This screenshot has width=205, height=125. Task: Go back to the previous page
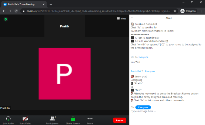4,11
